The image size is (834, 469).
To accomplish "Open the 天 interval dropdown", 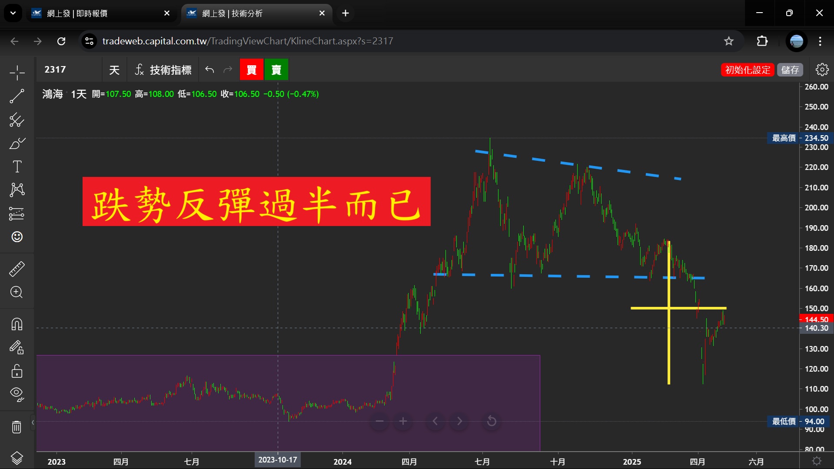I will click(x=114, y=70).
